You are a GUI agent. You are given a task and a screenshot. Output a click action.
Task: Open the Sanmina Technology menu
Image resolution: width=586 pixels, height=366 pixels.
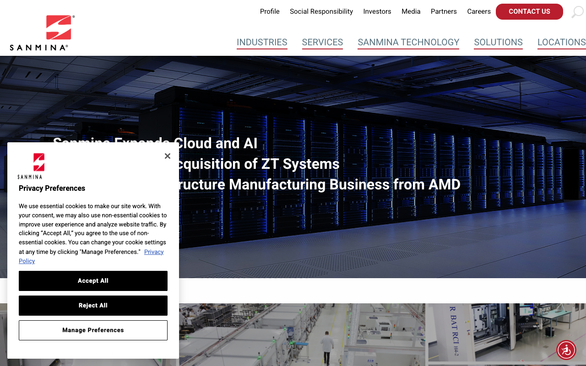(x=408, y=43)
